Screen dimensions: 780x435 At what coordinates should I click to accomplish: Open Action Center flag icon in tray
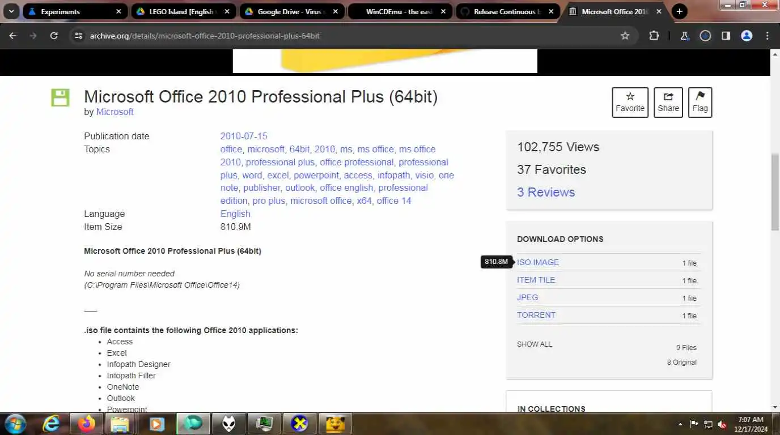coord(694,424)
